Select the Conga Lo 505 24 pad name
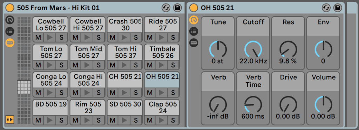Viewport: 359px width, 130px height. tap(50, 80)
